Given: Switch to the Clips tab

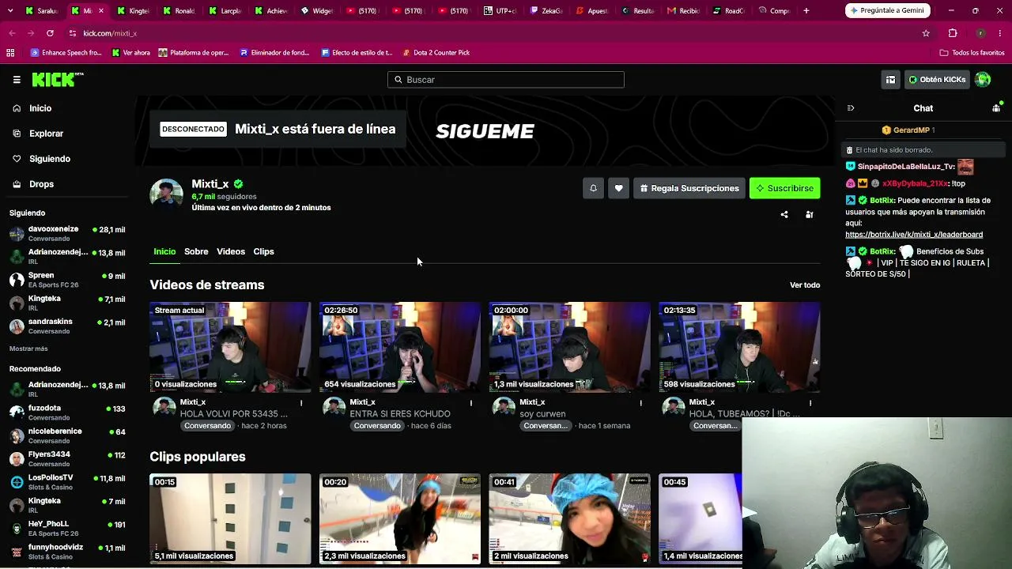Looking at the screenshot, I should pos(263,251).
